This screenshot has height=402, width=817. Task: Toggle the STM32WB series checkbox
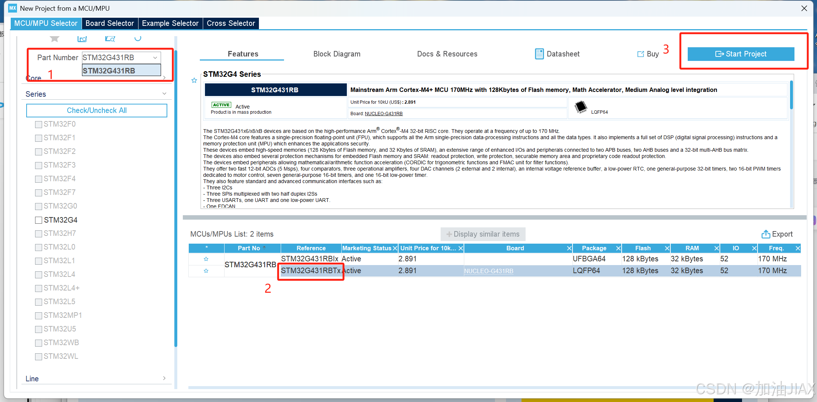coord(38,343)
